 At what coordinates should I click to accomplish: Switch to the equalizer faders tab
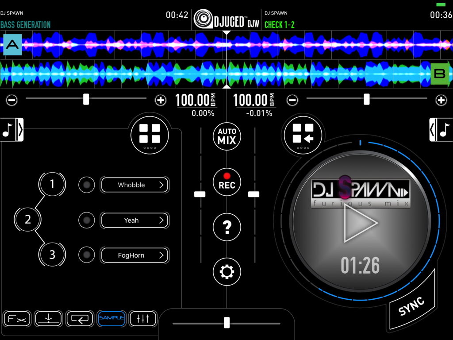click(143, 318)
